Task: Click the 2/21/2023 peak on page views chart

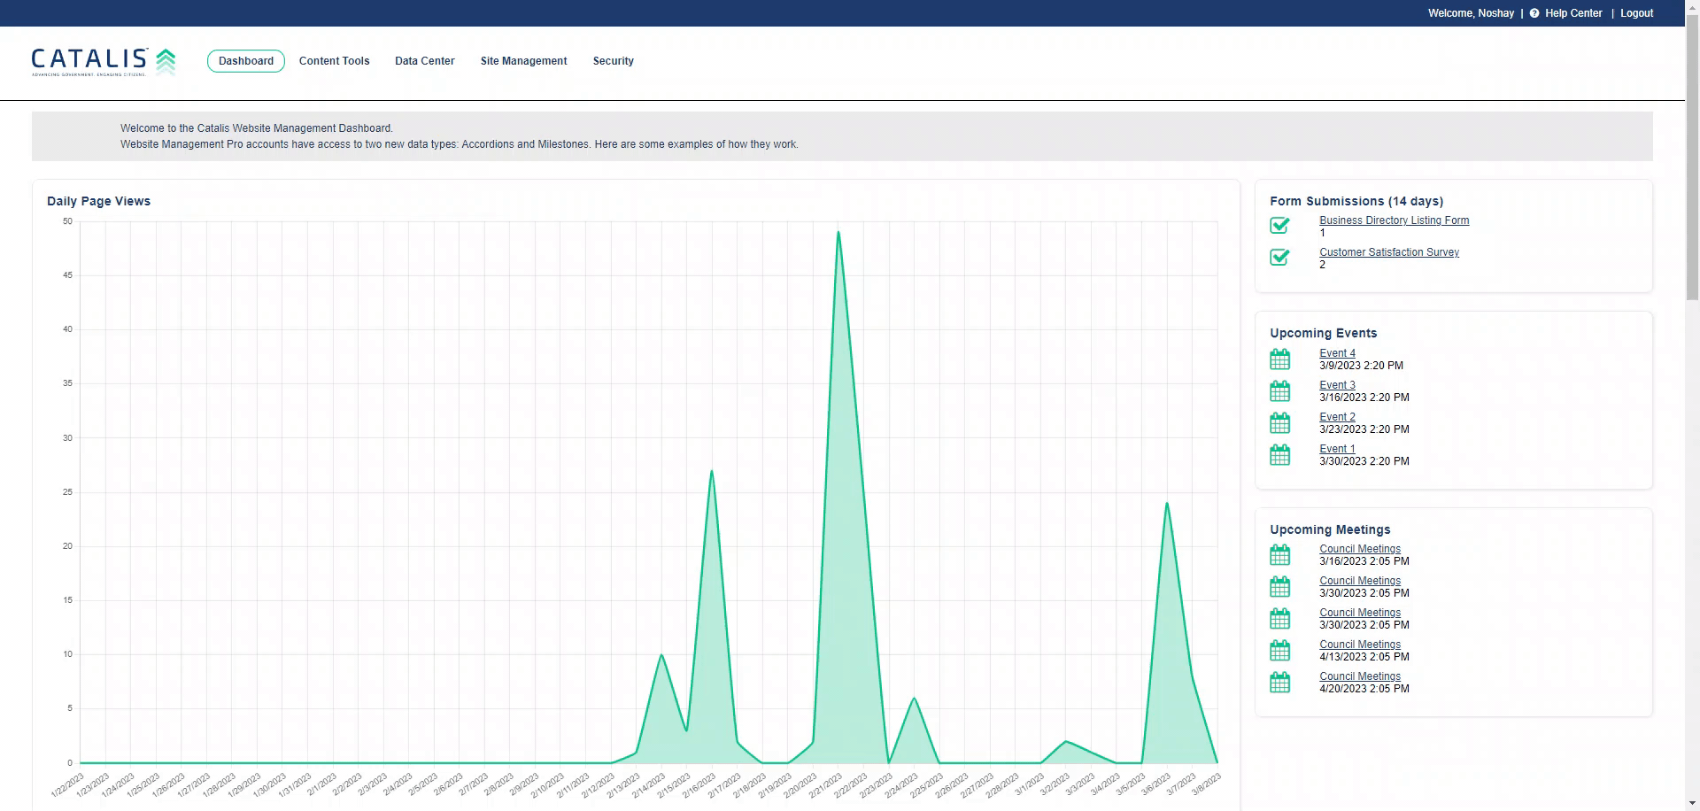Action: tap(838, 233)
